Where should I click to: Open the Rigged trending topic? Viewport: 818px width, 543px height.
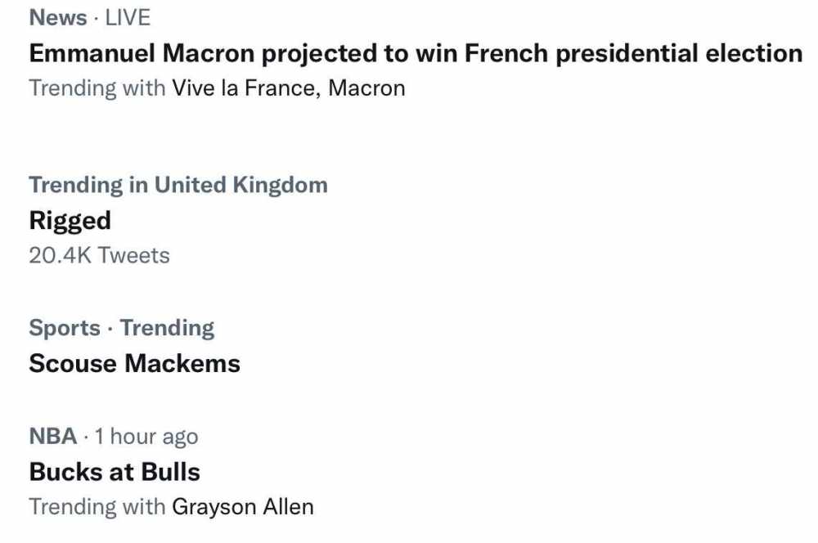70,221
